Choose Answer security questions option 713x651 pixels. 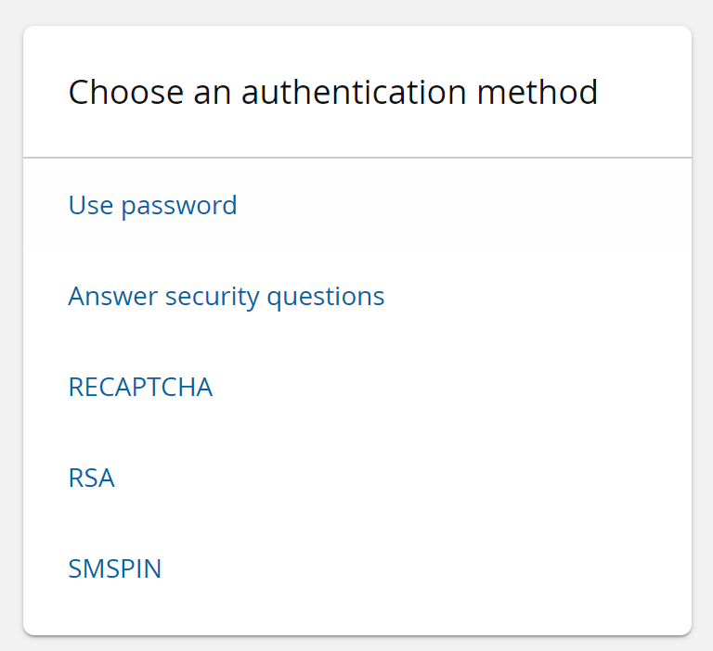pos(226,296)
